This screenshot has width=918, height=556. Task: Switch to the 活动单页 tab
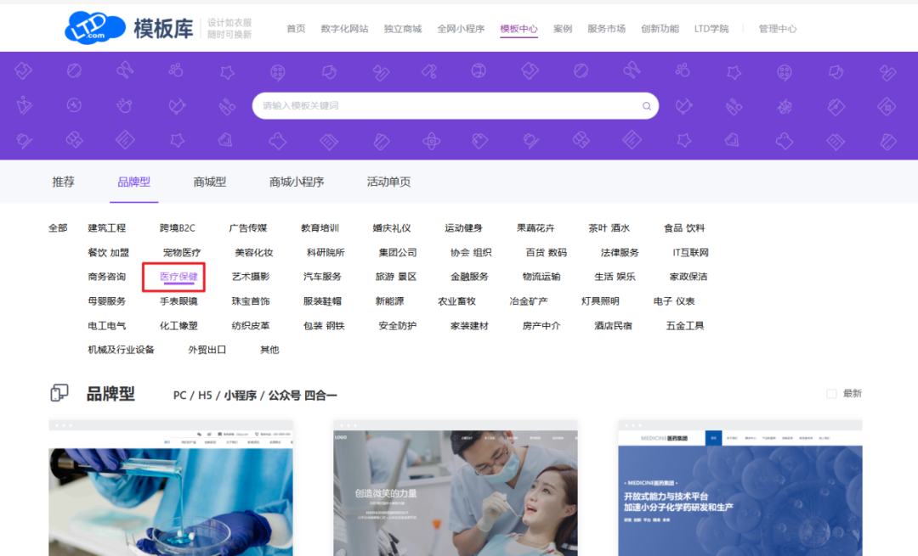coord(388,182)
